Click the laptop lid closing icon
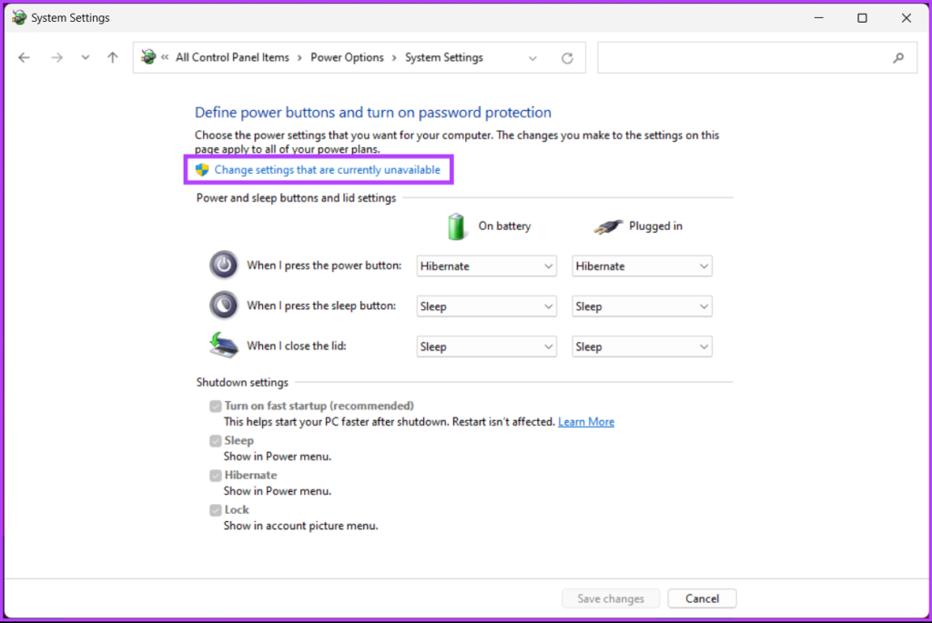The image size is (932, 623). pos(223,345)
